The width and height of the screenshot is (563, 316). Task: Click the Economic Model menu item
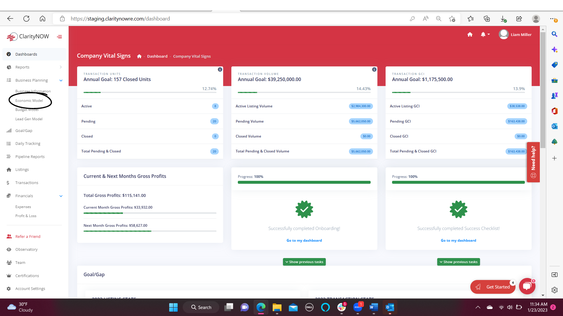[29, 100]
